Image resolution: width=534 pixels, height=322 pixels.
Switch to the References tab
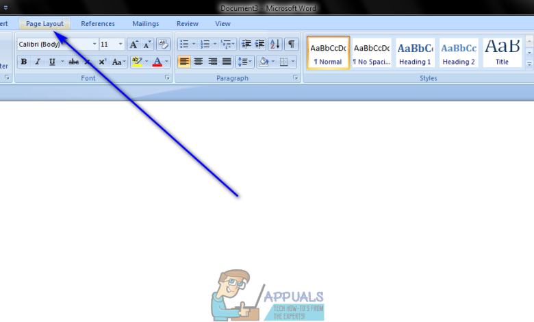(98, 23)
